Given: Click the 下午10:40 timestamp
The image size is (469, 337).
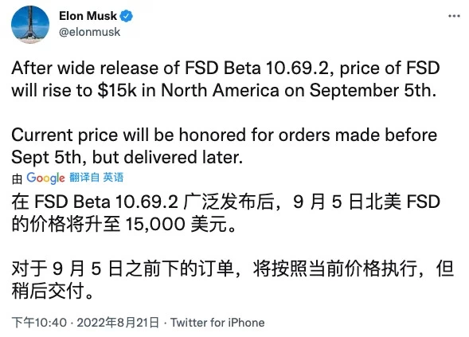Looking at the screenshot, I should coord(39,323).
